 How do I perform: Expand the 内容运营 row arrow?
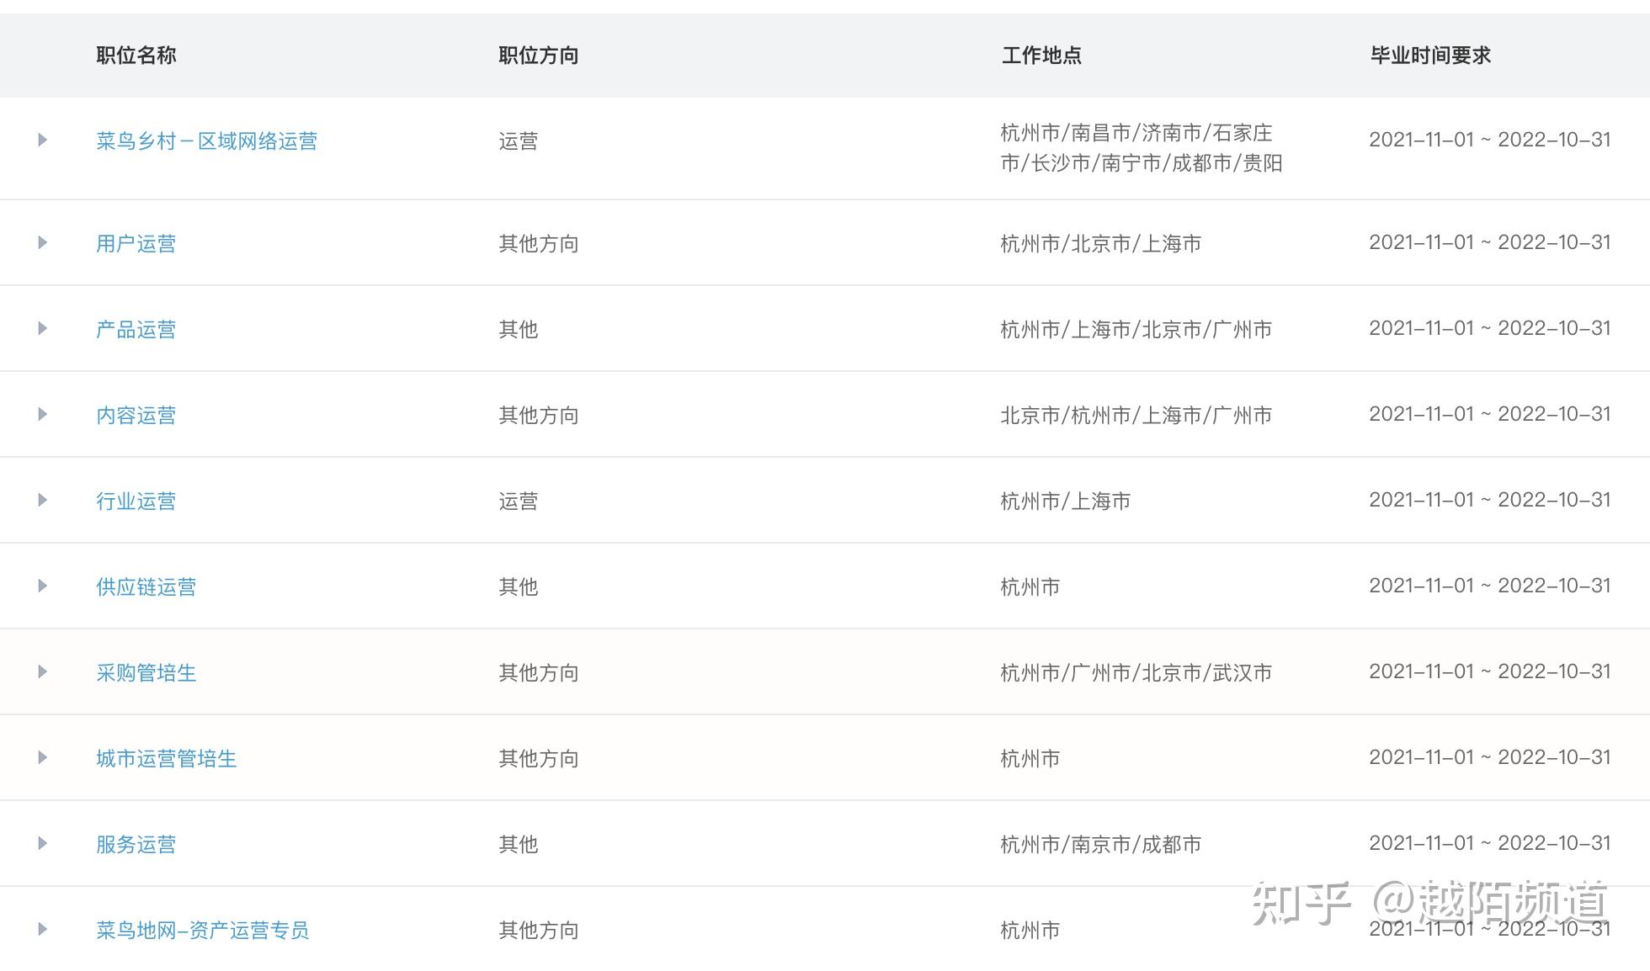[42, 415]
